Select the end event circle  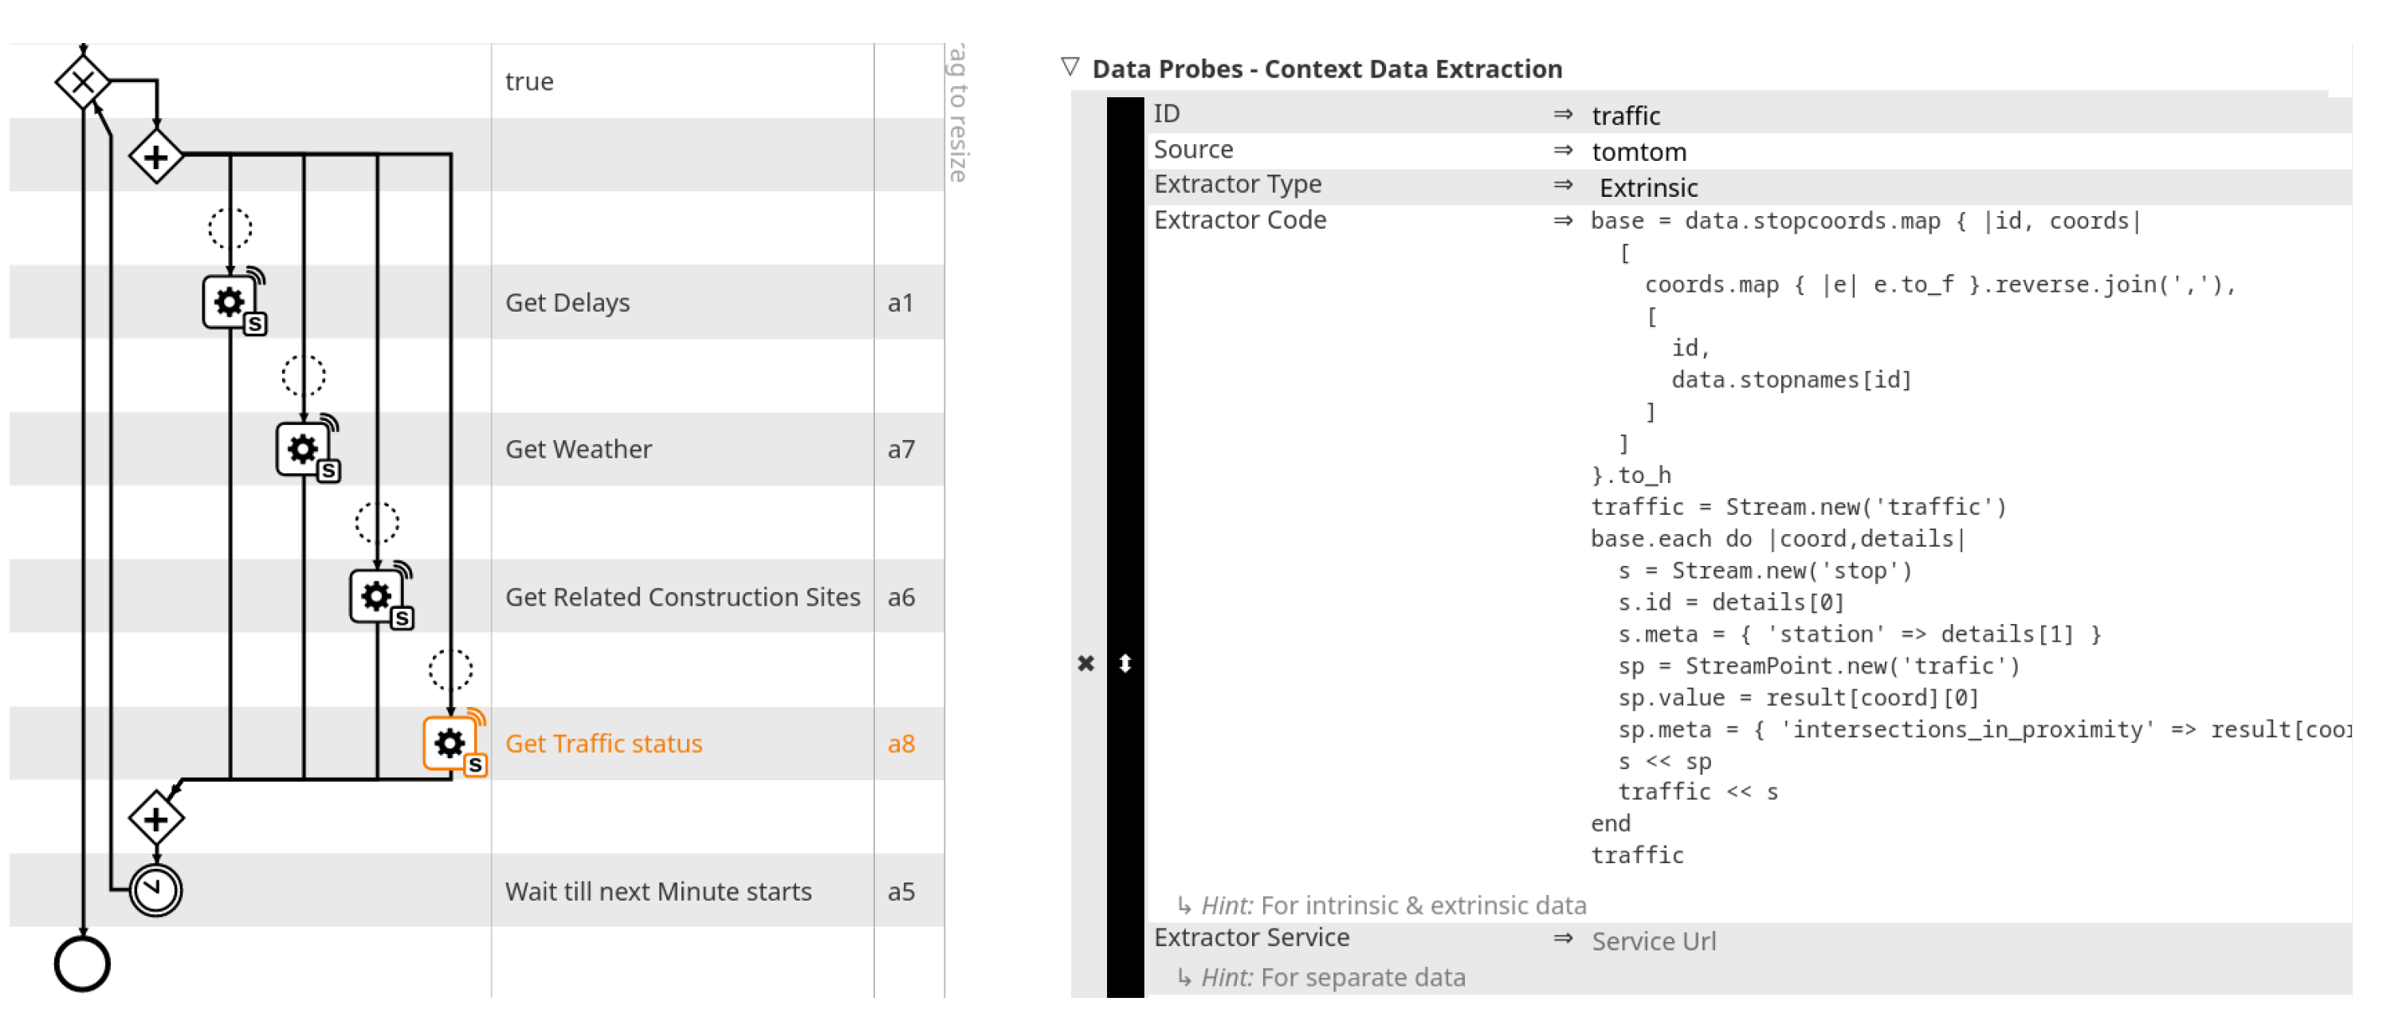(82, 964)
